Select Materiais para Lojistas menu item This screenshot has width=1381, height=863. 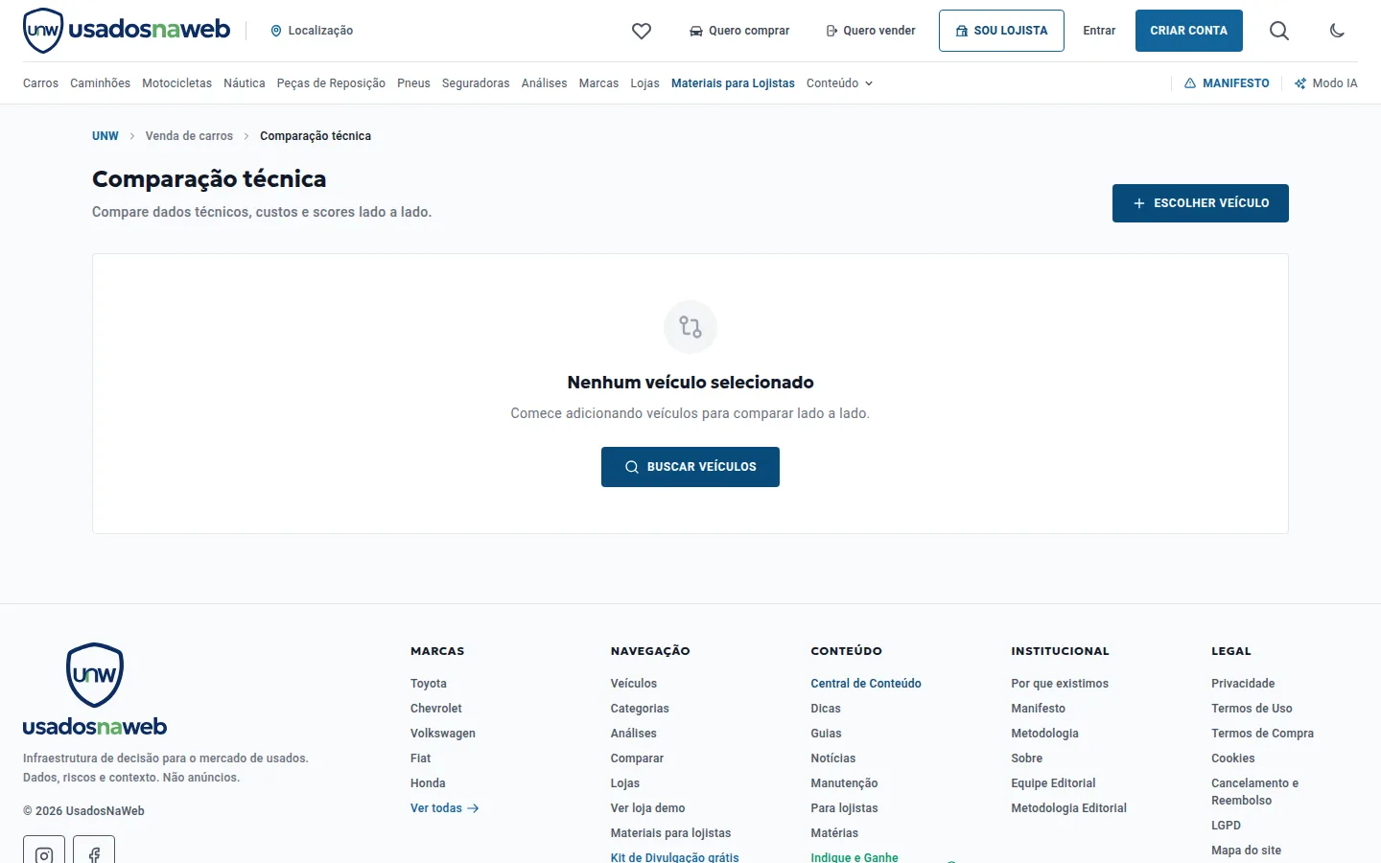(x=733, y=83)
